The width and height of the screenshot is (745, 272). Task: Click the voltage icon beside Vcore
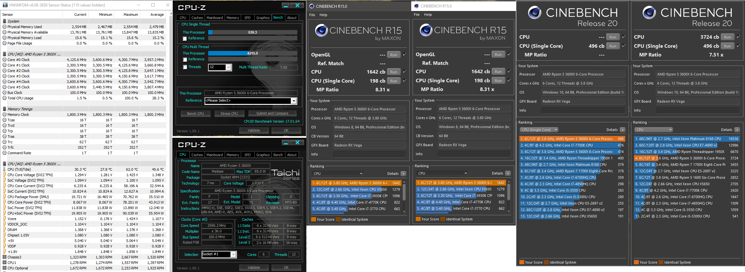5,219
